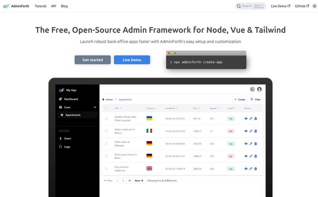This screenshot has width=318, height=197.
Task: View the Modern Studio, Kiev record (eye icon)
Action: 246,119
